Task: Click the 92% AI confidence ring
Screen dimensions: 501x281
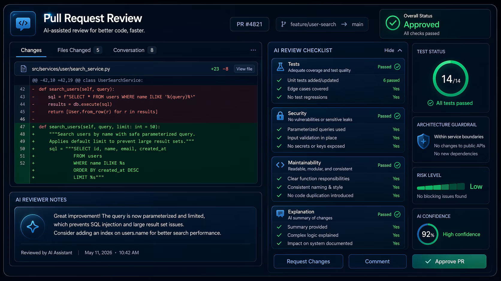Action: [428, 234]
